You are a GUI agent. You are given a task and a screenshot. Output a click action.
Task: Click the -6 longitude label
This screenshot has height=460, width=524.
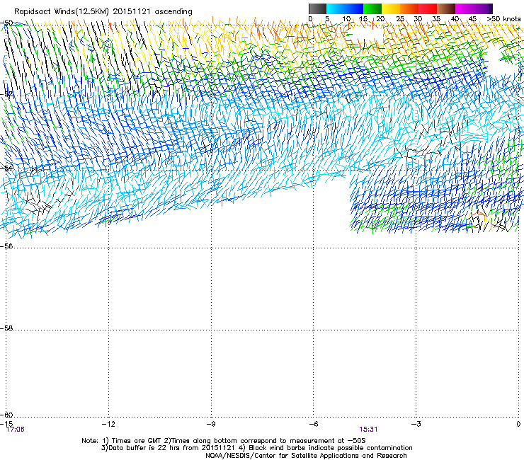click(x=313, y=424)
